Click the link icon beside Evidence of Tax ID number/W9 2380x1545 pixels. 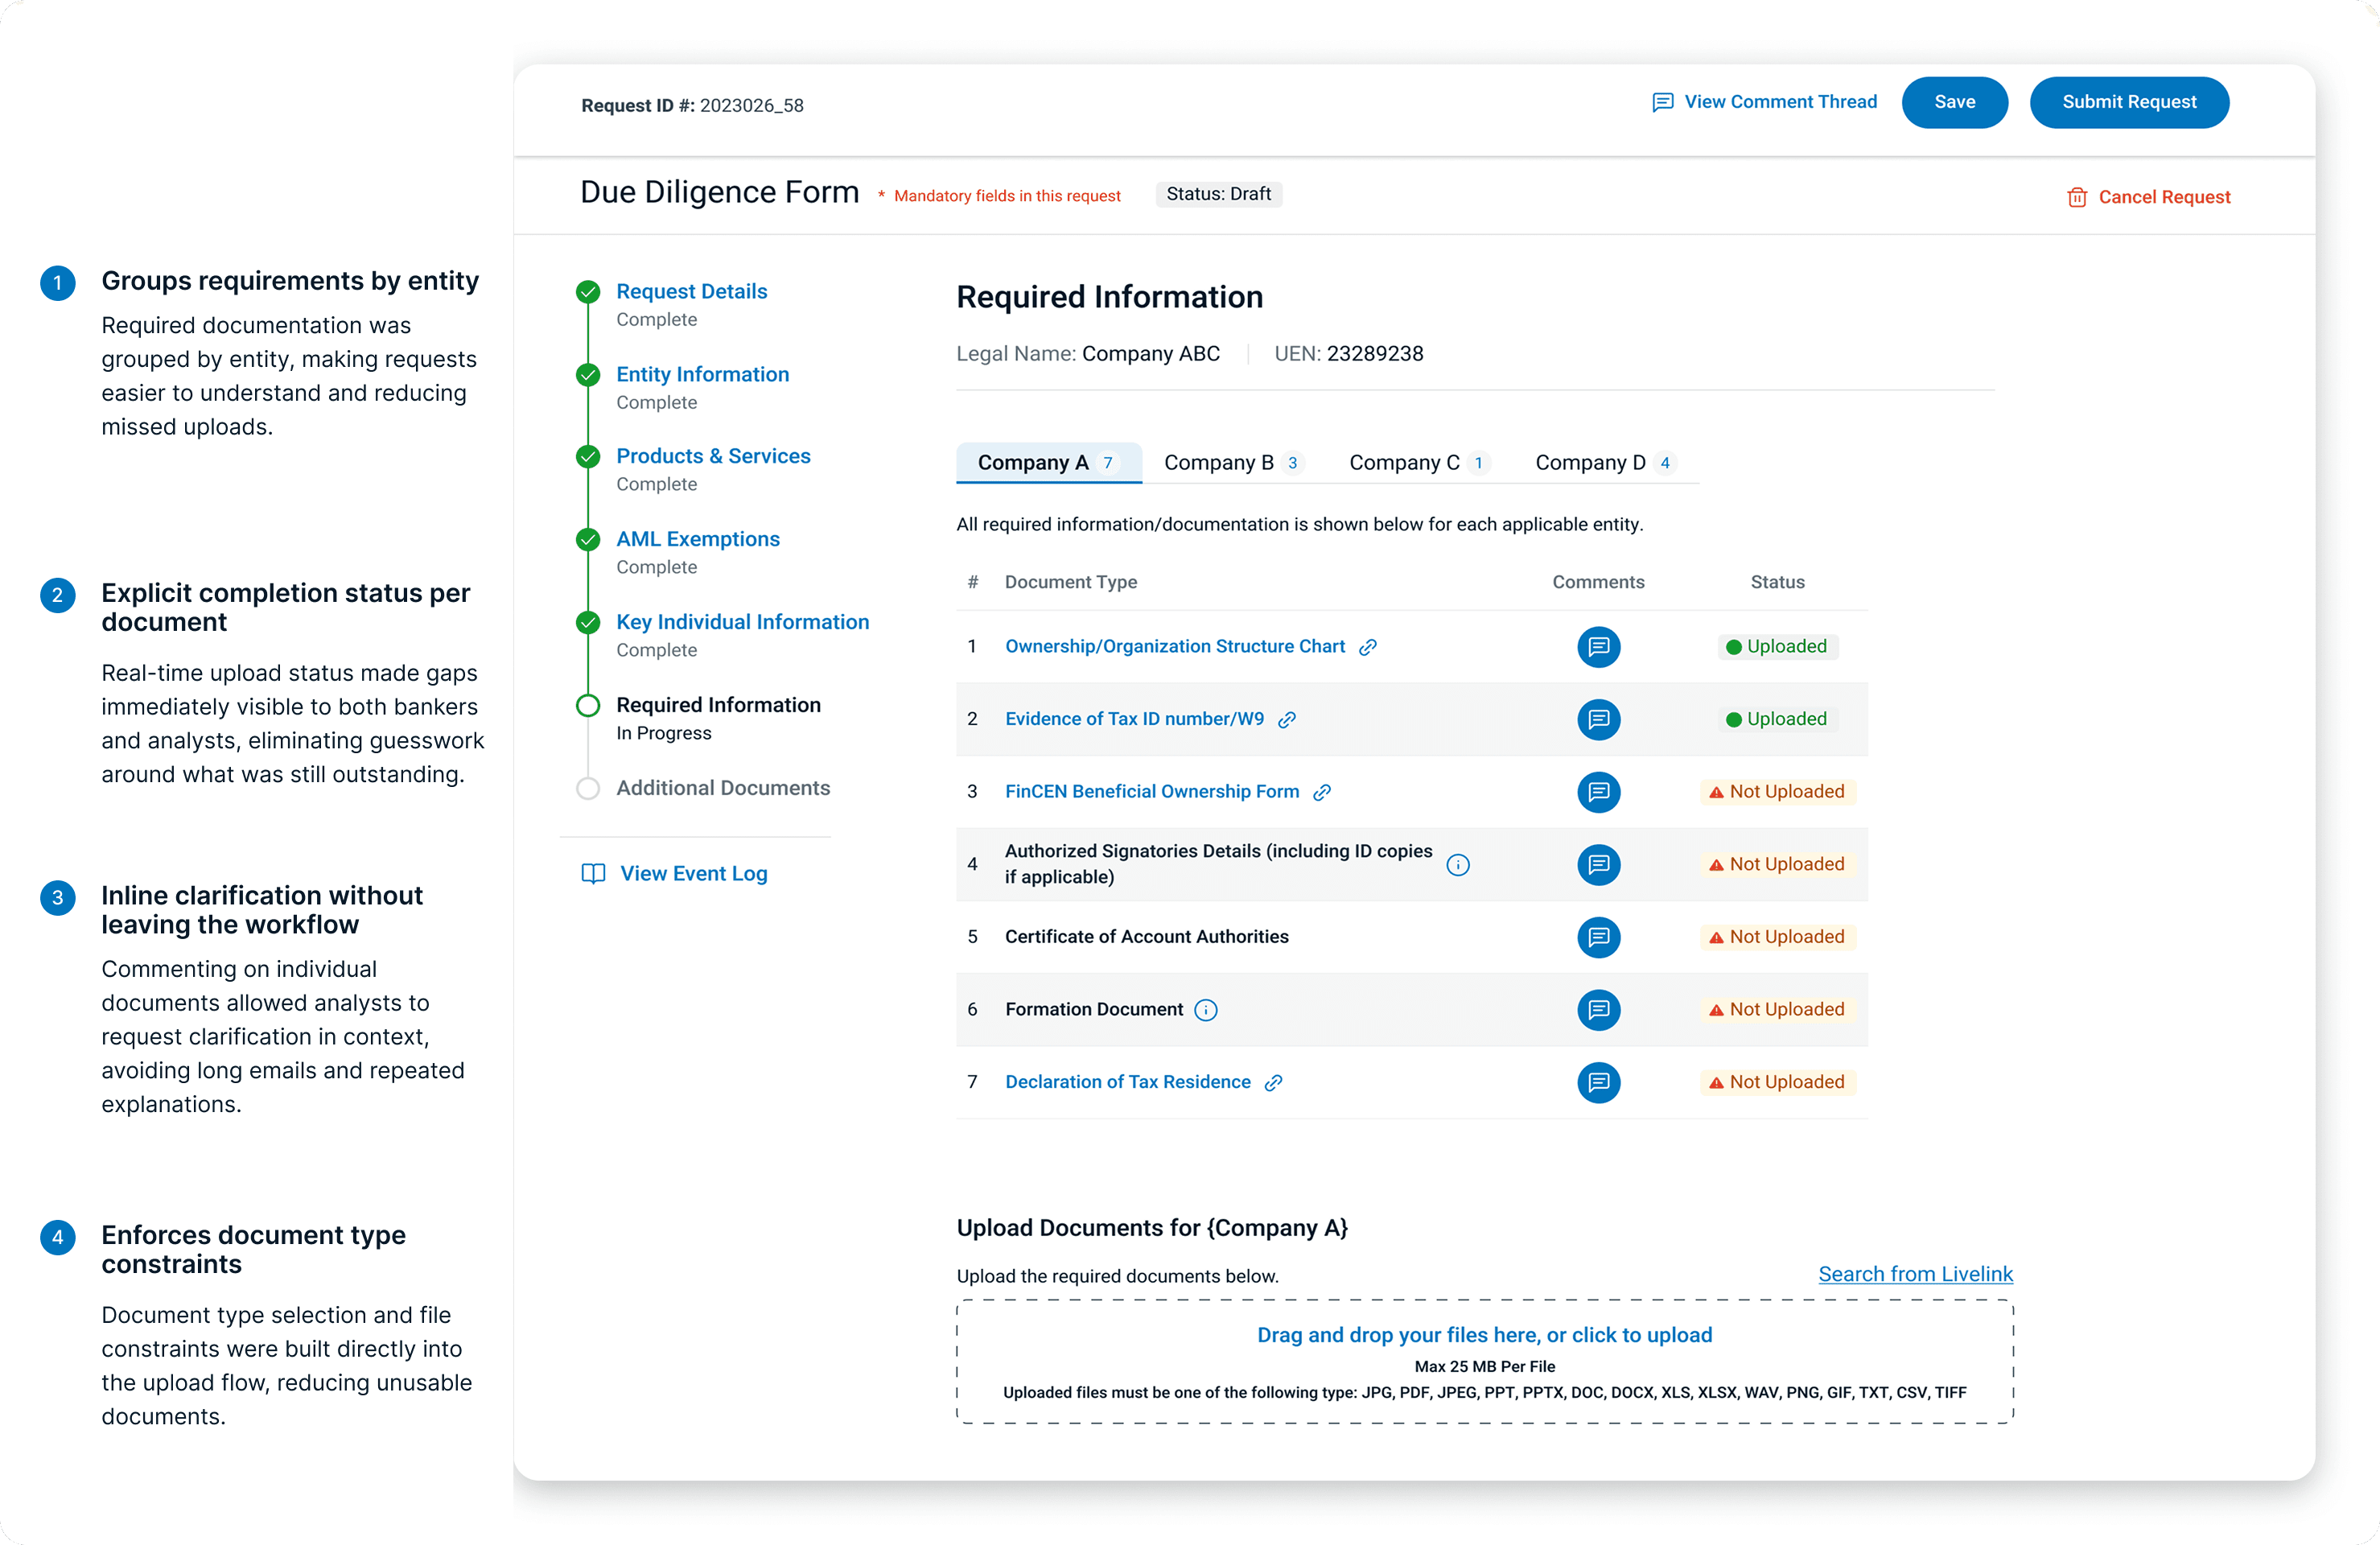1288,719
